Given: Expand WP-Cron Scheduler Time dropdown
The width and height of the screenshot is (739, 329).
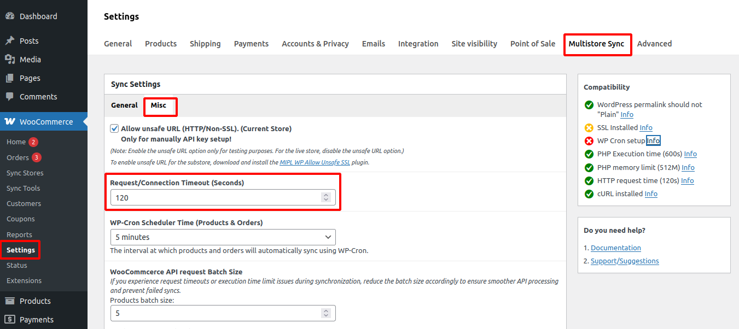Looking at the screenshot, I should [x=223, y=237].
